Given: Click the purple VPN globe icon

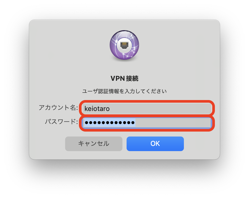Looking at the screenshot, I should coord(124,45).
